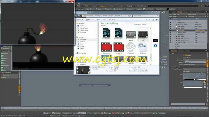The image size is (209, 117).
Task: Open Blend Mode Multiply dropdown
Action: click(x=194, y=60)
